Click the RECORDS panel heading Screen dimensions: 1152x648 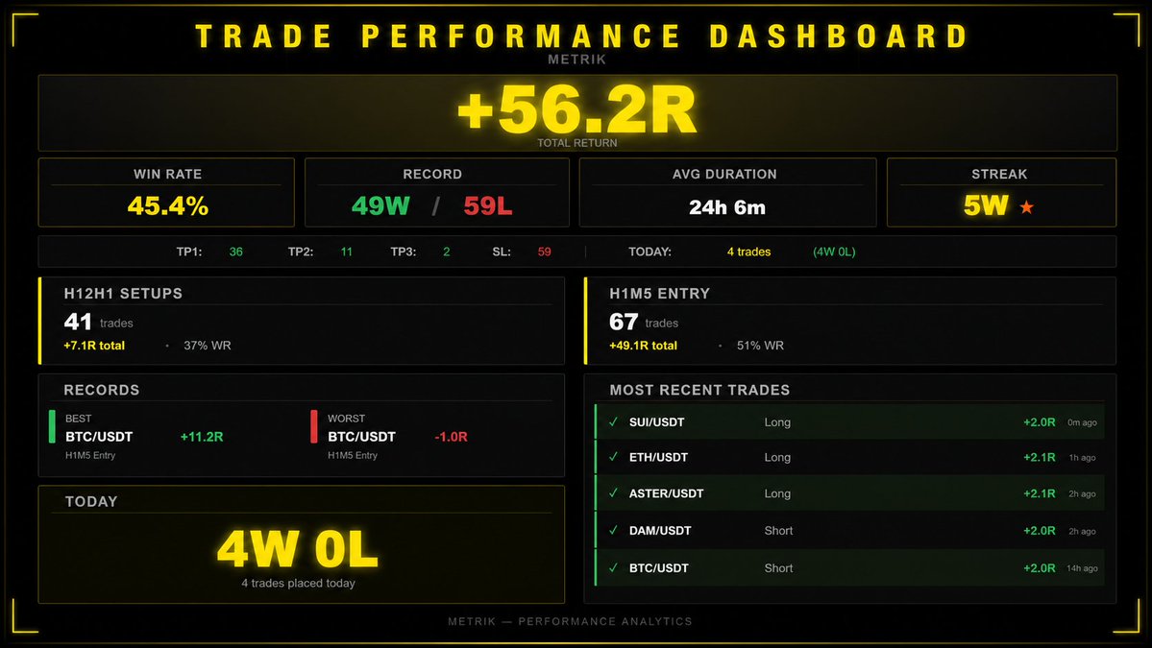point(102,391)
